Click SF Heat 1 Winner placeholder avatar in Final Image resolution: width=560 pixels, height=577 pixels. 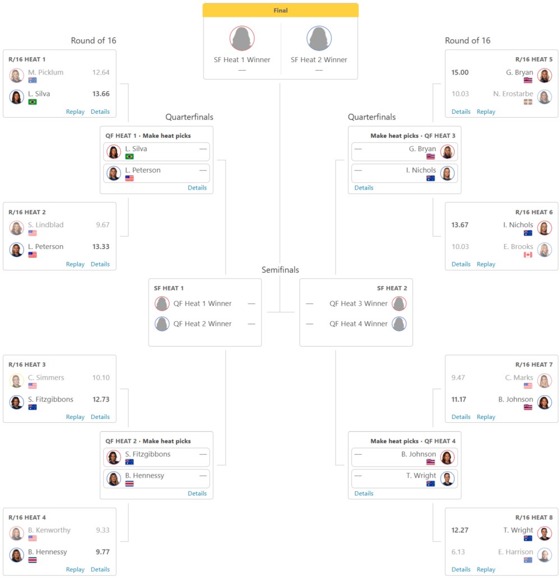point(242,38)
